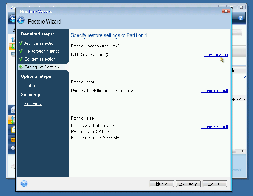Jump to the Content selection step
This screenshot has height=196, width=253.
coord(40,59)
